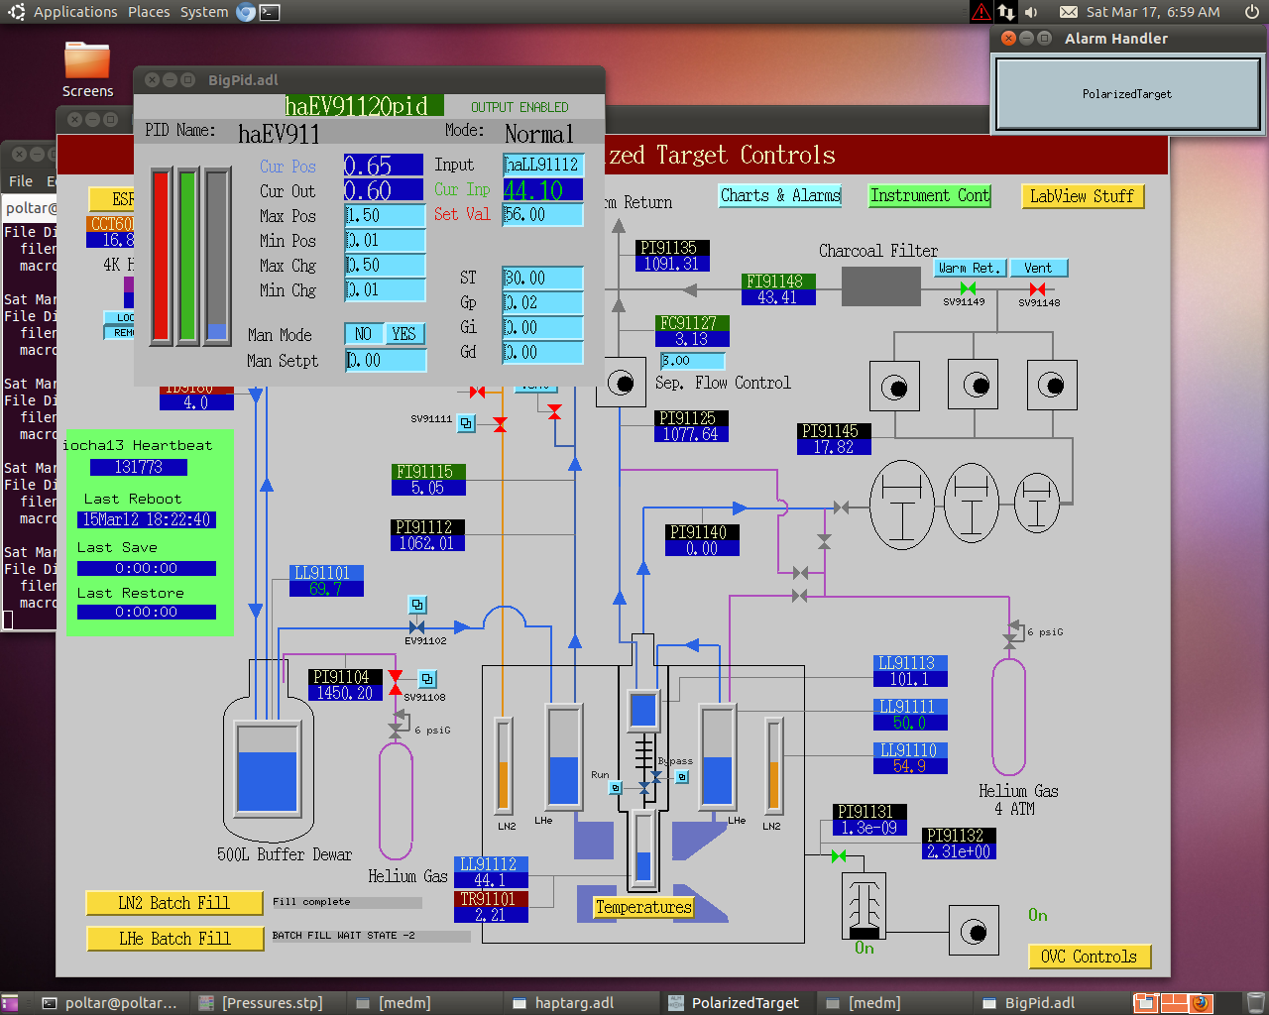Viewport: 1269px width, 1015px height.
Task: Open File menu in terminal window
Action: coord(21,181)
